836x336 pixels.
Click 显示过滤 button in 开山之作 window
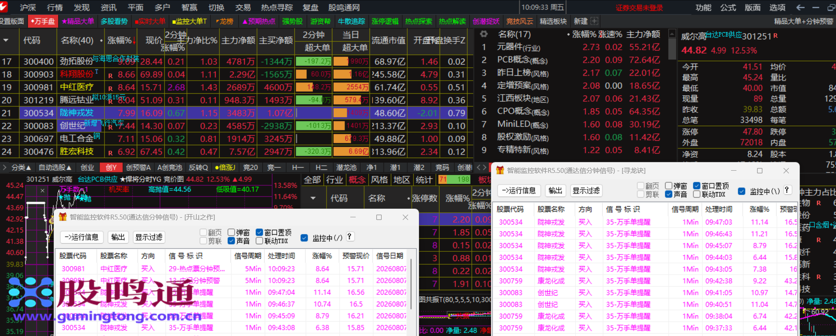point(149,237)
